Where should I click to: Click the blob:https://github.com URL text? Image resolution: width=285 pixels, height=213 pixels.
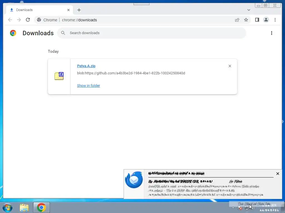(131, 73)
